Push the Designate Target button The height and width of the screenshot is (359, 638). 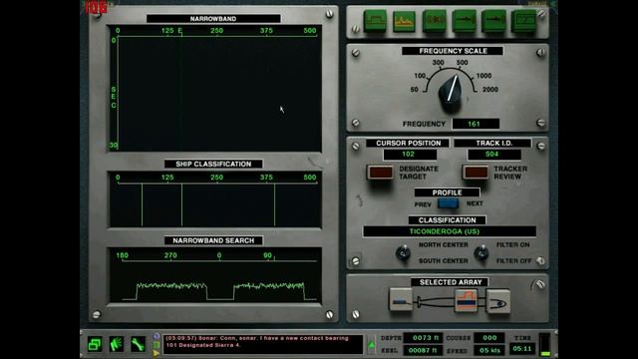click(x=380, y=173)
